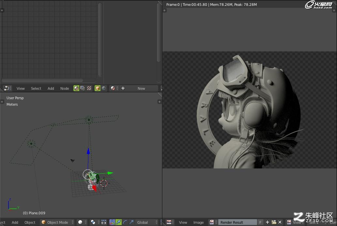Click the Render Result name field
This screenshot has width=337, height=226.
coord(238,222)
